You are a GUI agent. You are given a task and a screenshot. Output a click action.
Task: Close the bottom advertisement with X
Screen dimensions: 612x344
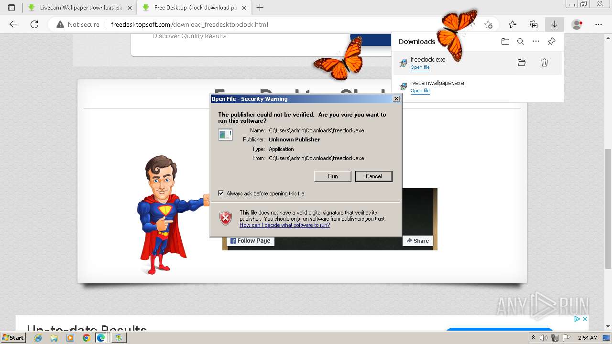pyautogui.click(x=584, y=319)
